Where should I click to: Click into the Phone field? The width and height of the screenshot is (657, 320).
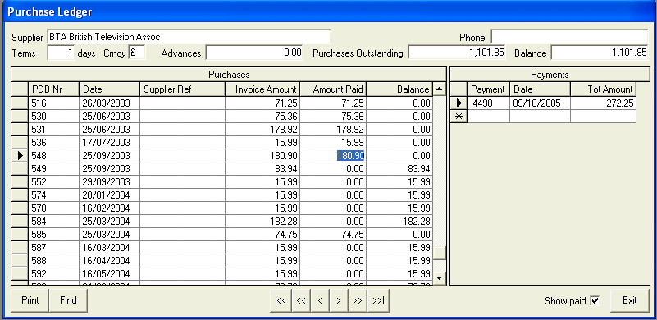click(569, 37)
